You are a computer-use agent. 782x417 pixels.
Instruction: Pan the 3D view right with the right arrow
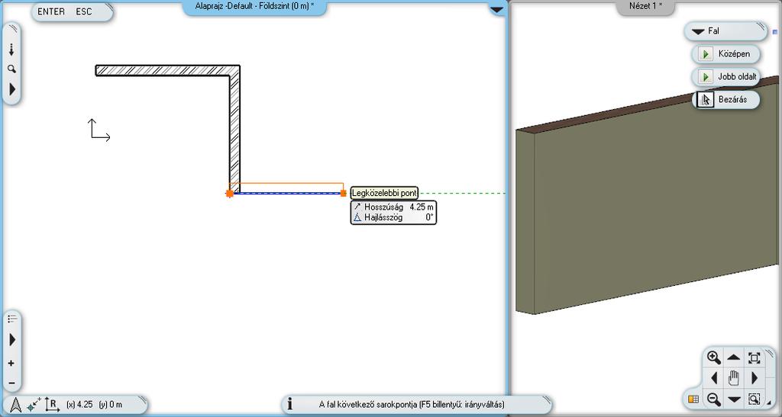pyautogui.click(x=754, y=378)
